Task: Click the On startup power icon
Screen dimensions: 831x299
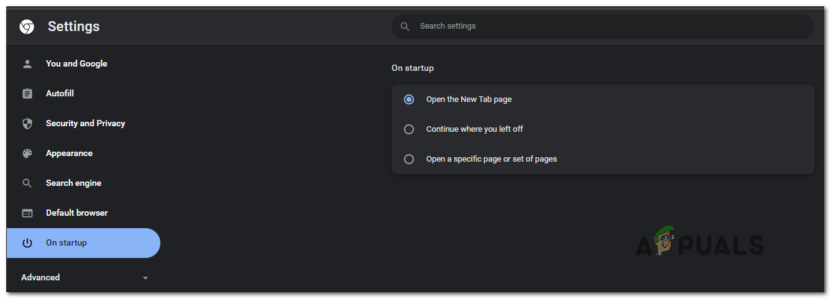Action: (x=27, y=243)
